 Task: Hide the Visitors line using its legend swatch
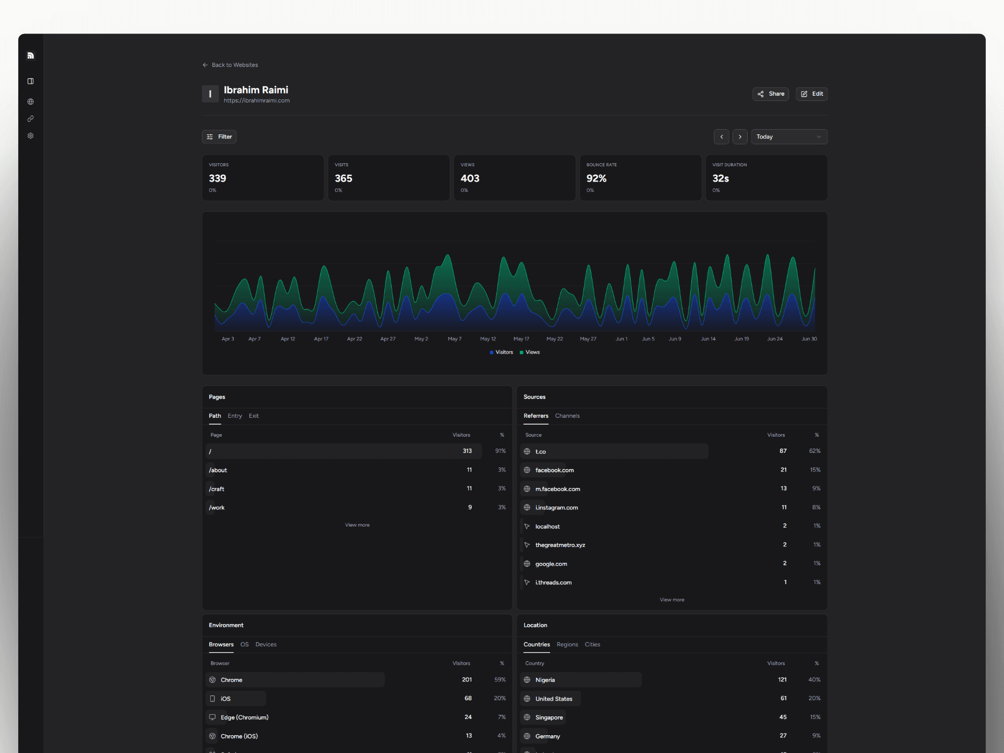click(x=490, y=352)
